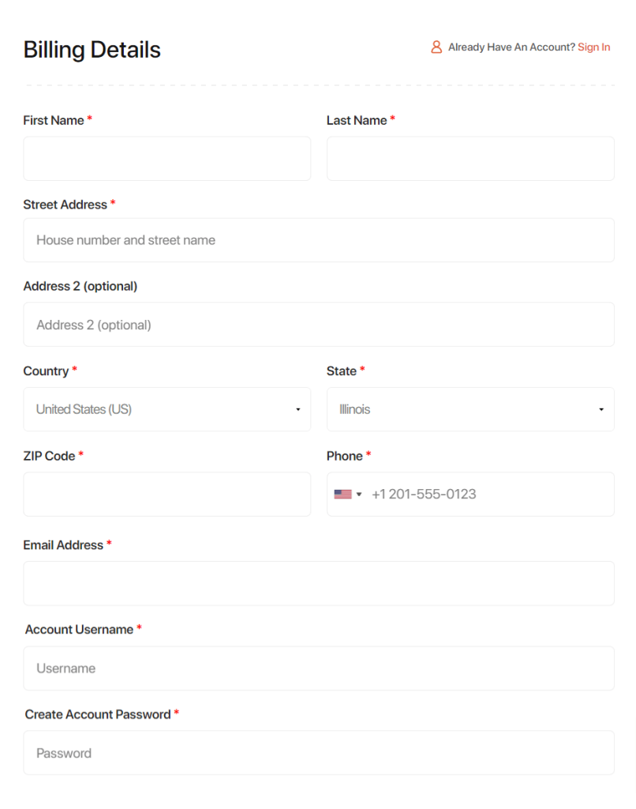Click the Email Address field label
The height and width of the screenshot is (809, 636).
tap(63, 545)
